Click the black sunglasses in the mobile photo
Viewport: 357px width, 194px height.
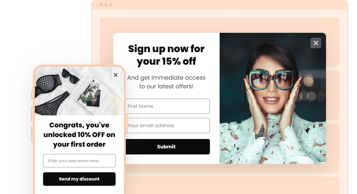[70, 76]
